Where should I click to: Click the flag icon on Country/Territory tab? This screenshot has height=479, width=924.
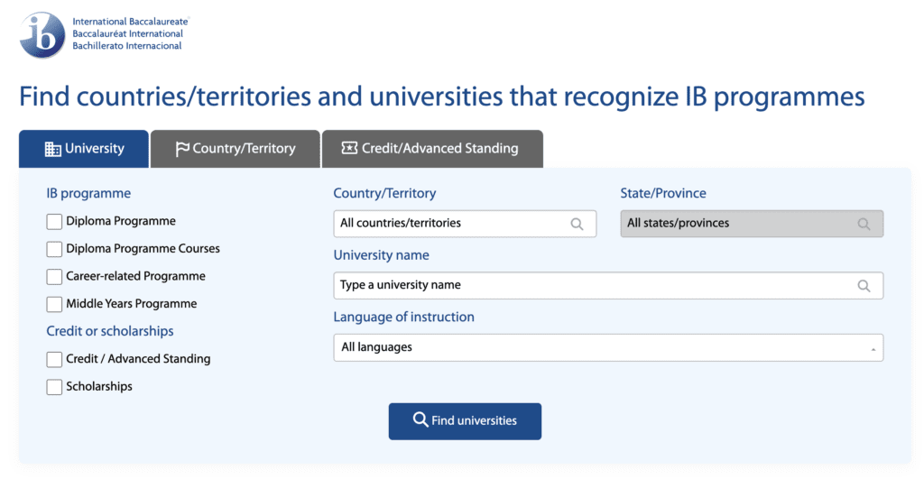point(182,149)
